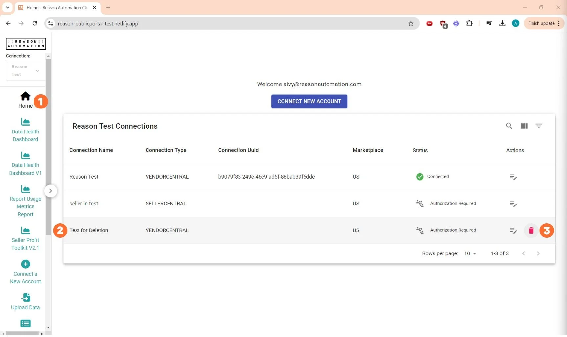Click the 1-3 of 3 pagination text
The width and height of the screenshot is (567, 337).
click(499, 253)
